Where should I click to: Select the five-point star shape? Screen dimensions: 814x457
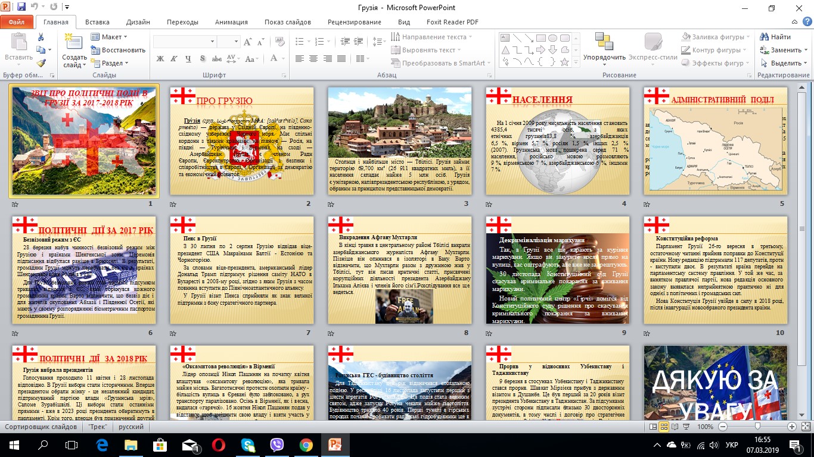pyautogui.click(x=564, y=61)
